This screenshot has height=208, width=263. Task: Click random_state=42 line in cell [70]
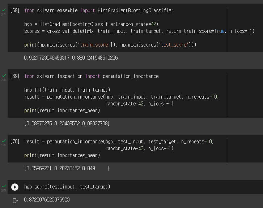139,148
